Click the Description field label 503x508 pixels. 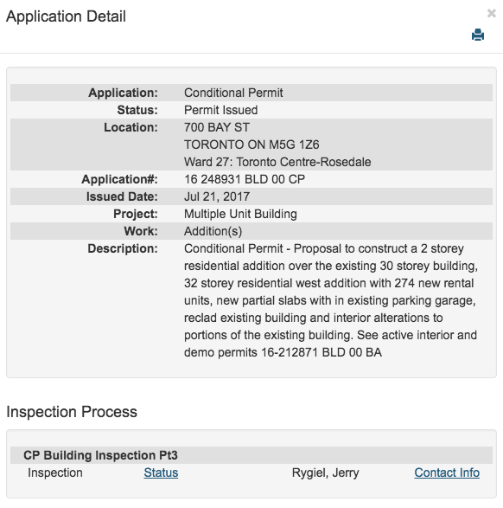122,248
